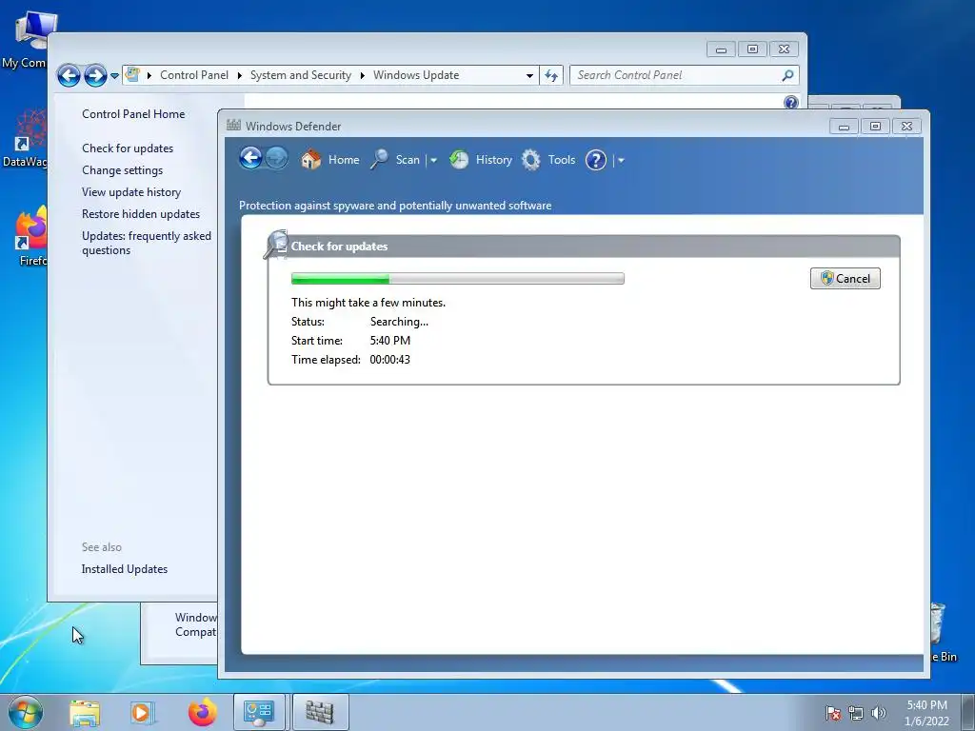The width and height of the screenshot is (975, 731).
Task: Refresh the Control Panel address bar
Action: [551, 75]
